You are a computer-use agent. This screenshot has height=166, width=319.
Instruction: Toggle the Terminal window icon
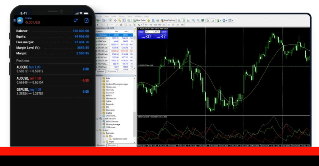point(124,21)
